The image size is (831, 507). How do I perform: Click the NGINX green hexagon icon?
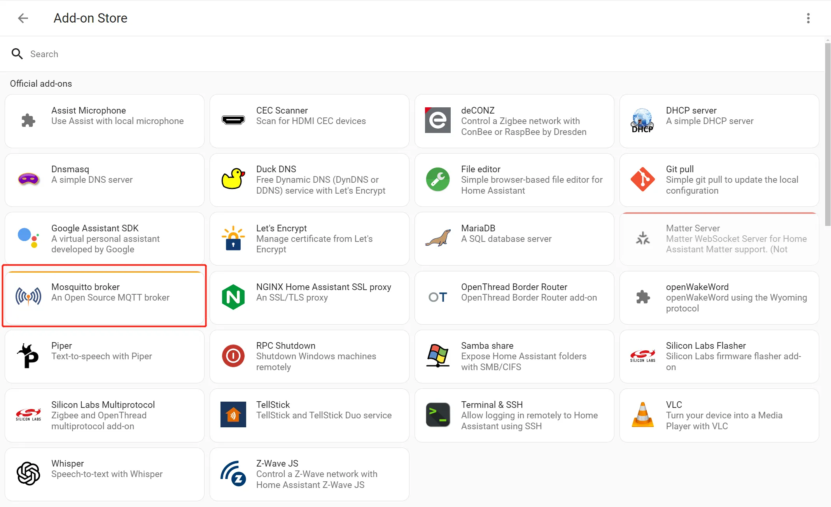233,297
